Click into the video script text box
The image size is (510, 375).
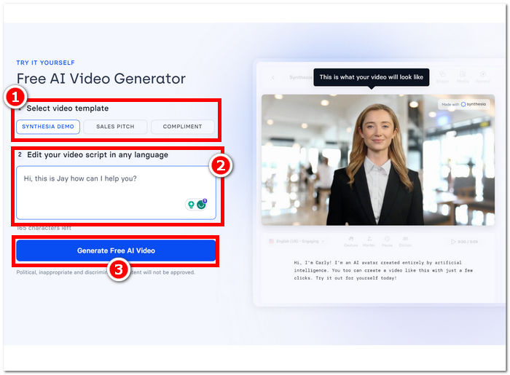click(x=116, y=193)
